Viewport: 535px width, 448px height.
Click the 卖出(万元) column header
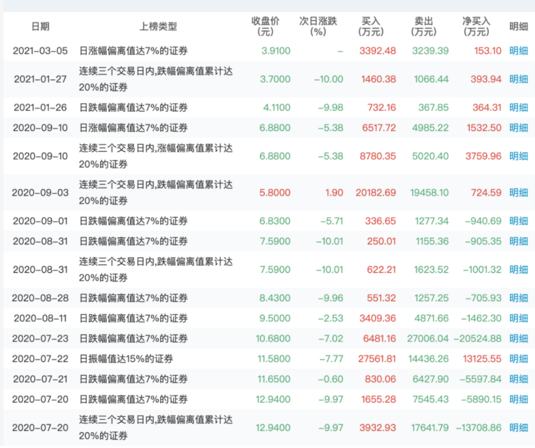tap(424, 26)
